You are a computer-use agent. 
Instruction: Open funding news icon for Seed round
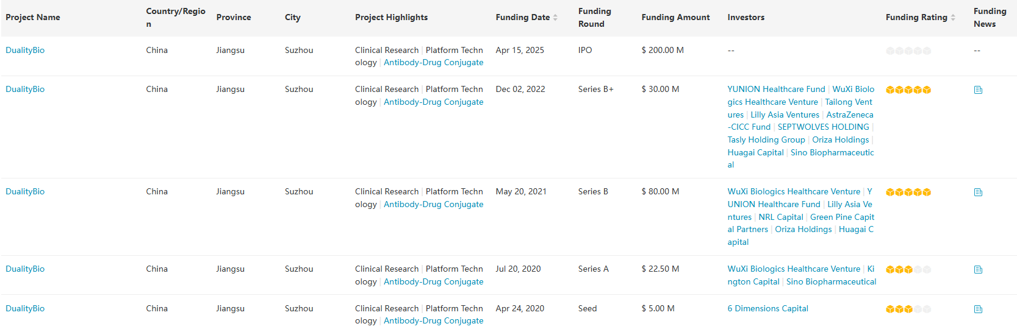tap(978, 309)
